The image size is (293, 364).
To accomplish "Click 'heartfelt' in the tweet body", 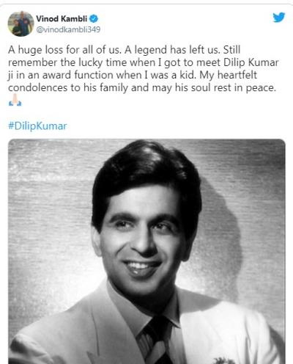I will point(237,75).
